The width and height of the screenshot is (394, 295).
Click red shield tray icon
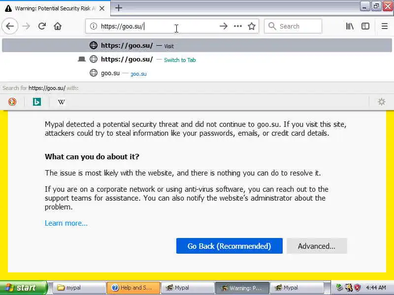(x=357, y=288)
